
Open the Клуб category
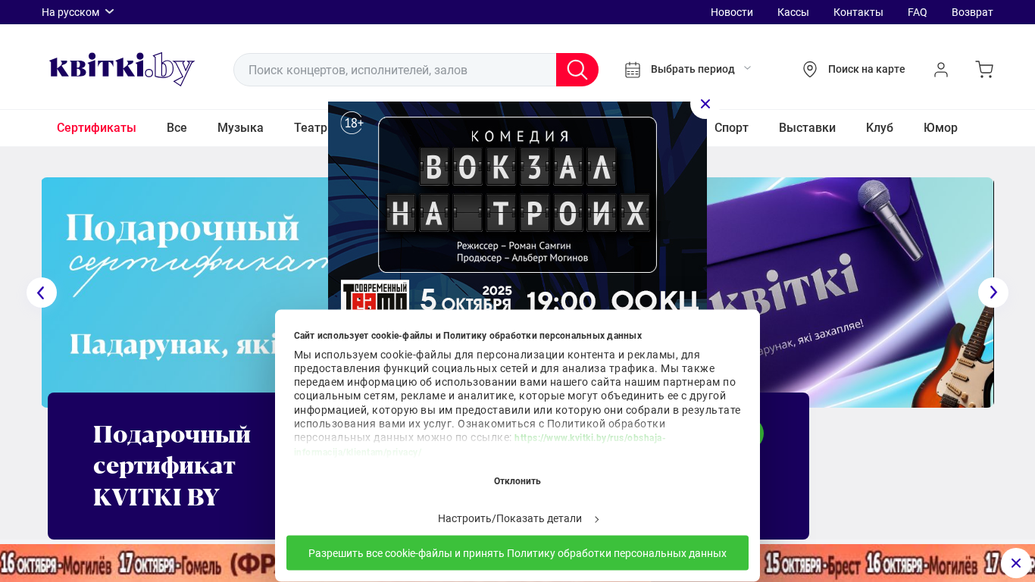pos(880,127)
